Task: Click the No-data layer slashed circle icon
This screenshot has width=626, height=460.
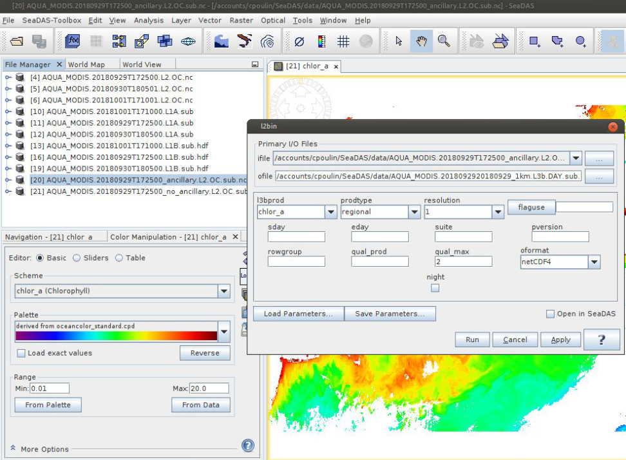Action: point(299,41)
